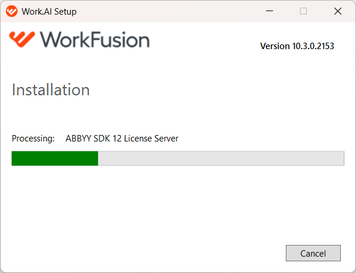
Task: Click the "ABBYY SDK 12" text
Action: point(94,139)
